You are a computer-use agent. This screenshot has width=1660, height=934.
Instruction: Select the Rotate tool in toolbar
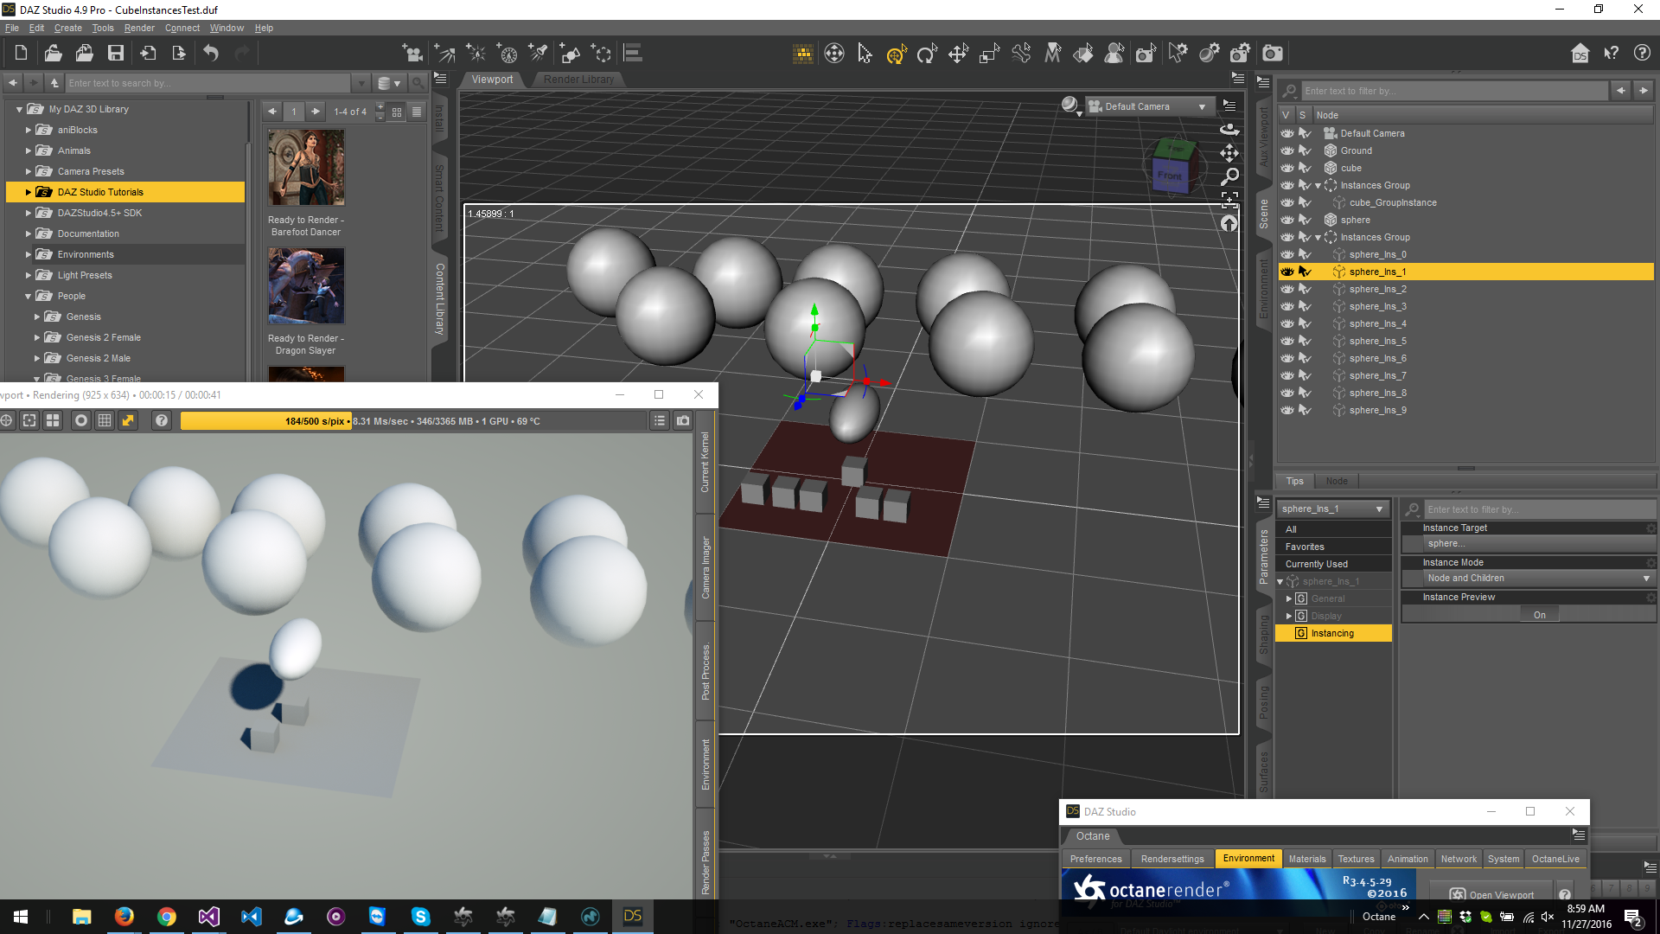927,54
